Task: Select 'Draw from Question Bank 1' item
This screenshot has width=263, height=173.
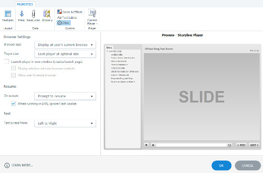Action: (x=123, y=82)
